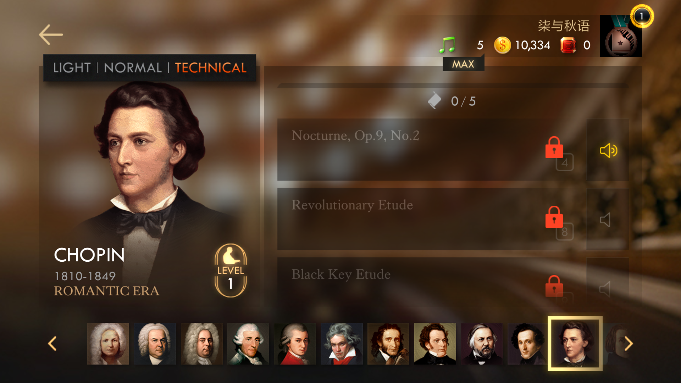The height and width of the screenshot is (383, 681).
Task: Select the Beethoven portrait thumbnail
Action: [342, 343]
